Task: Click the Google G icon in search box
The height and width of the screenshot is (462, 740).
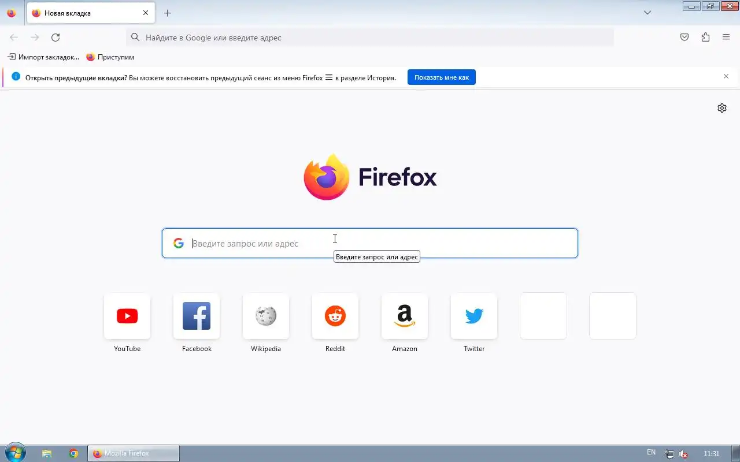Action: point(179,243)
